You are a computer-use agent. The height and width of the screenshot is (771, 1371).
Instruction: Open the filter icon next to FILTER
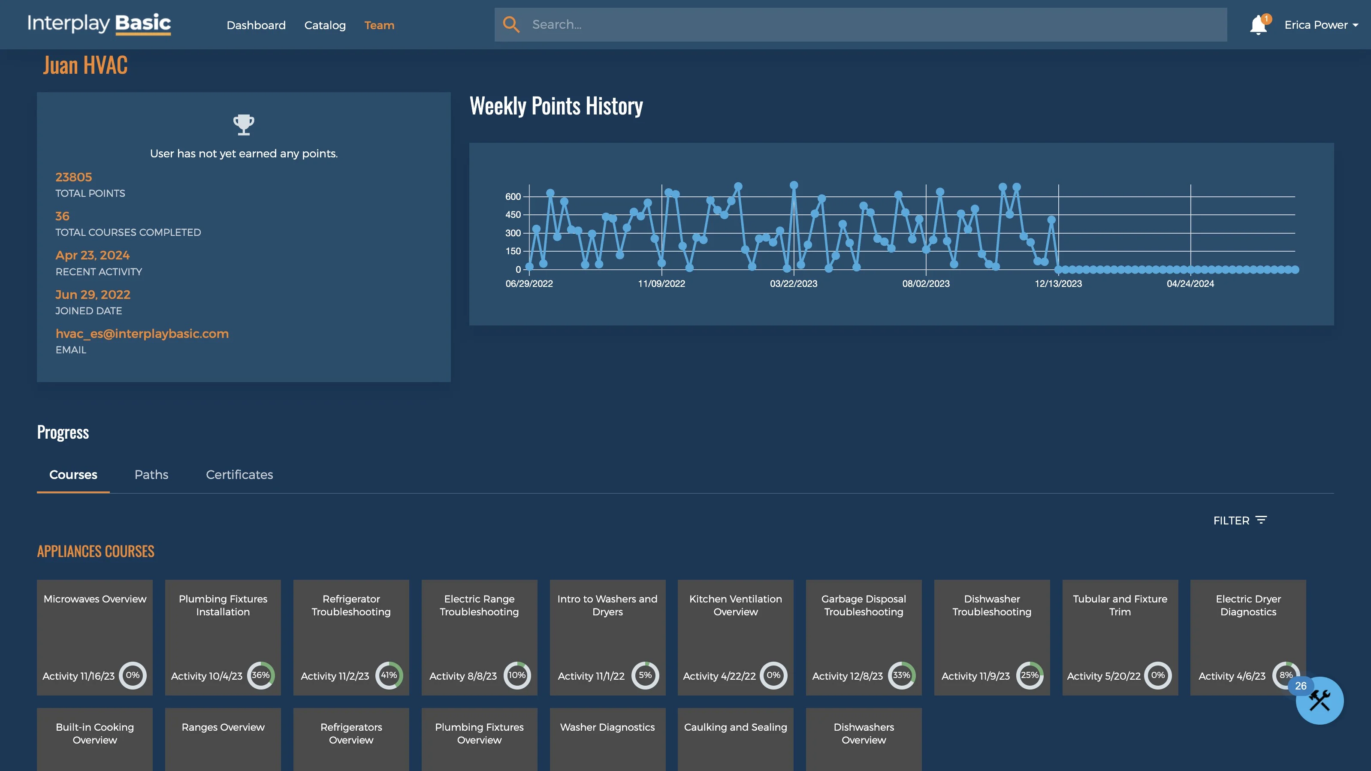tap(1261, 520)
